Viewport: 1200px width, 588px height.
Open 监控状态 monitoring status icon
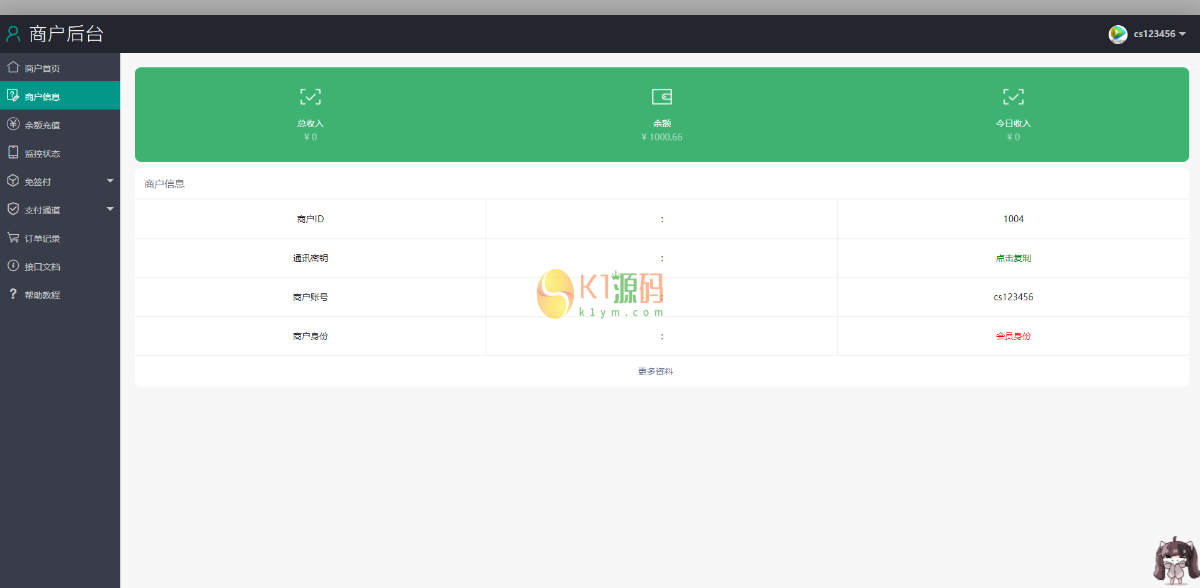(13, 152)
